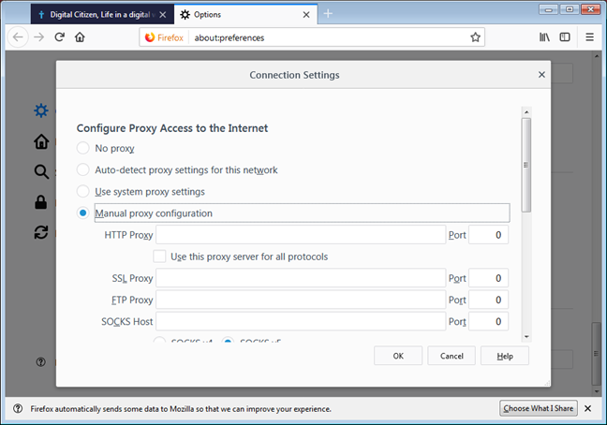607x425 pixels.
Task: Show sidebars icon in toolbar
Action: [x=565, y=37]
